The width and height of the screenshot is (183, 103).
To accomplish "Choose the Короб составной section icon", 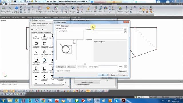I will pos(44,68).
